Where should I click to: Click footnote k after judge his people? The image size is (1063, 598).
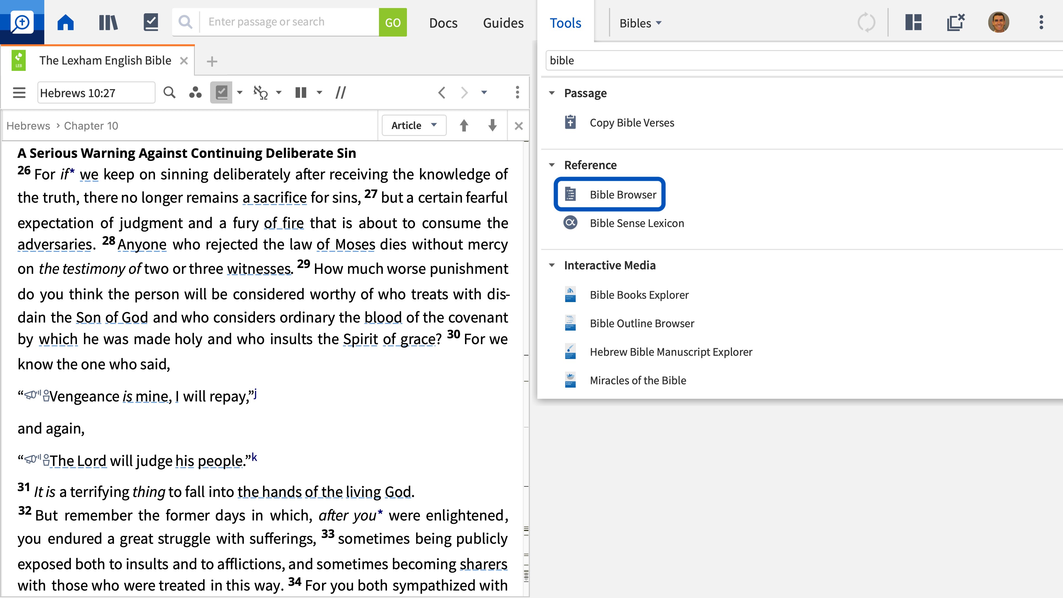pos(254,457)
